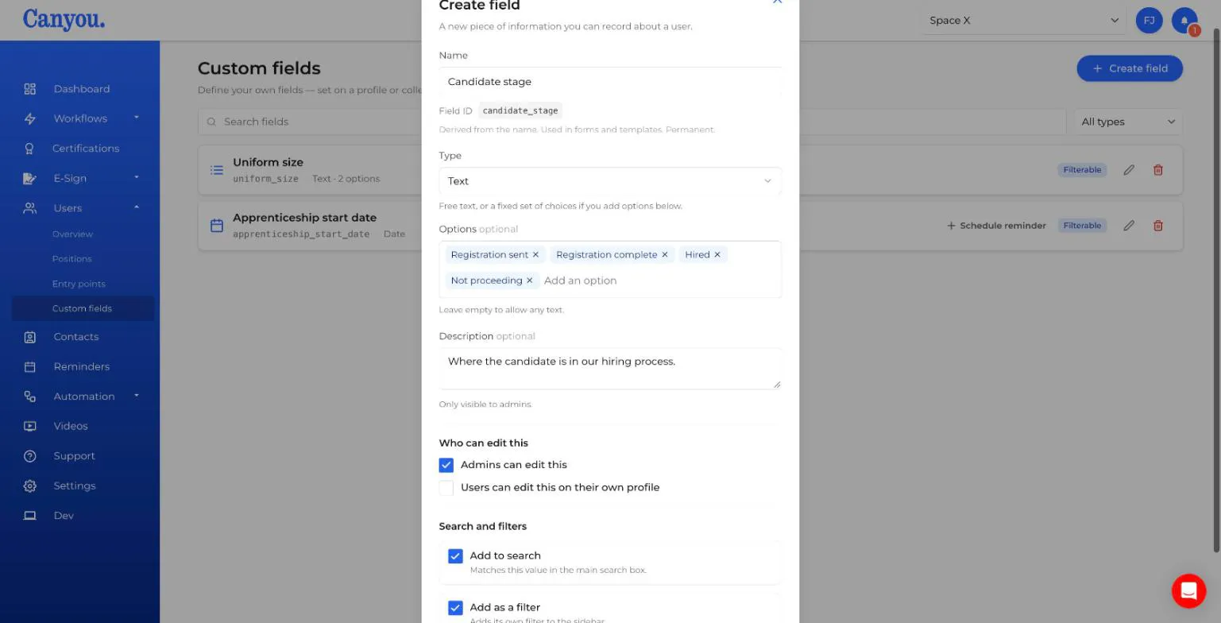Click the Certifications badge icon
Viewport: 1221px width, 623px height.
(x=30, y=149)
